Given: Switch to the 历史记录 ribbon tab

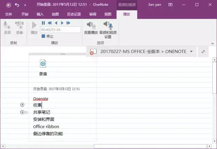Looking at the screenshot, I should coord(74,14).
